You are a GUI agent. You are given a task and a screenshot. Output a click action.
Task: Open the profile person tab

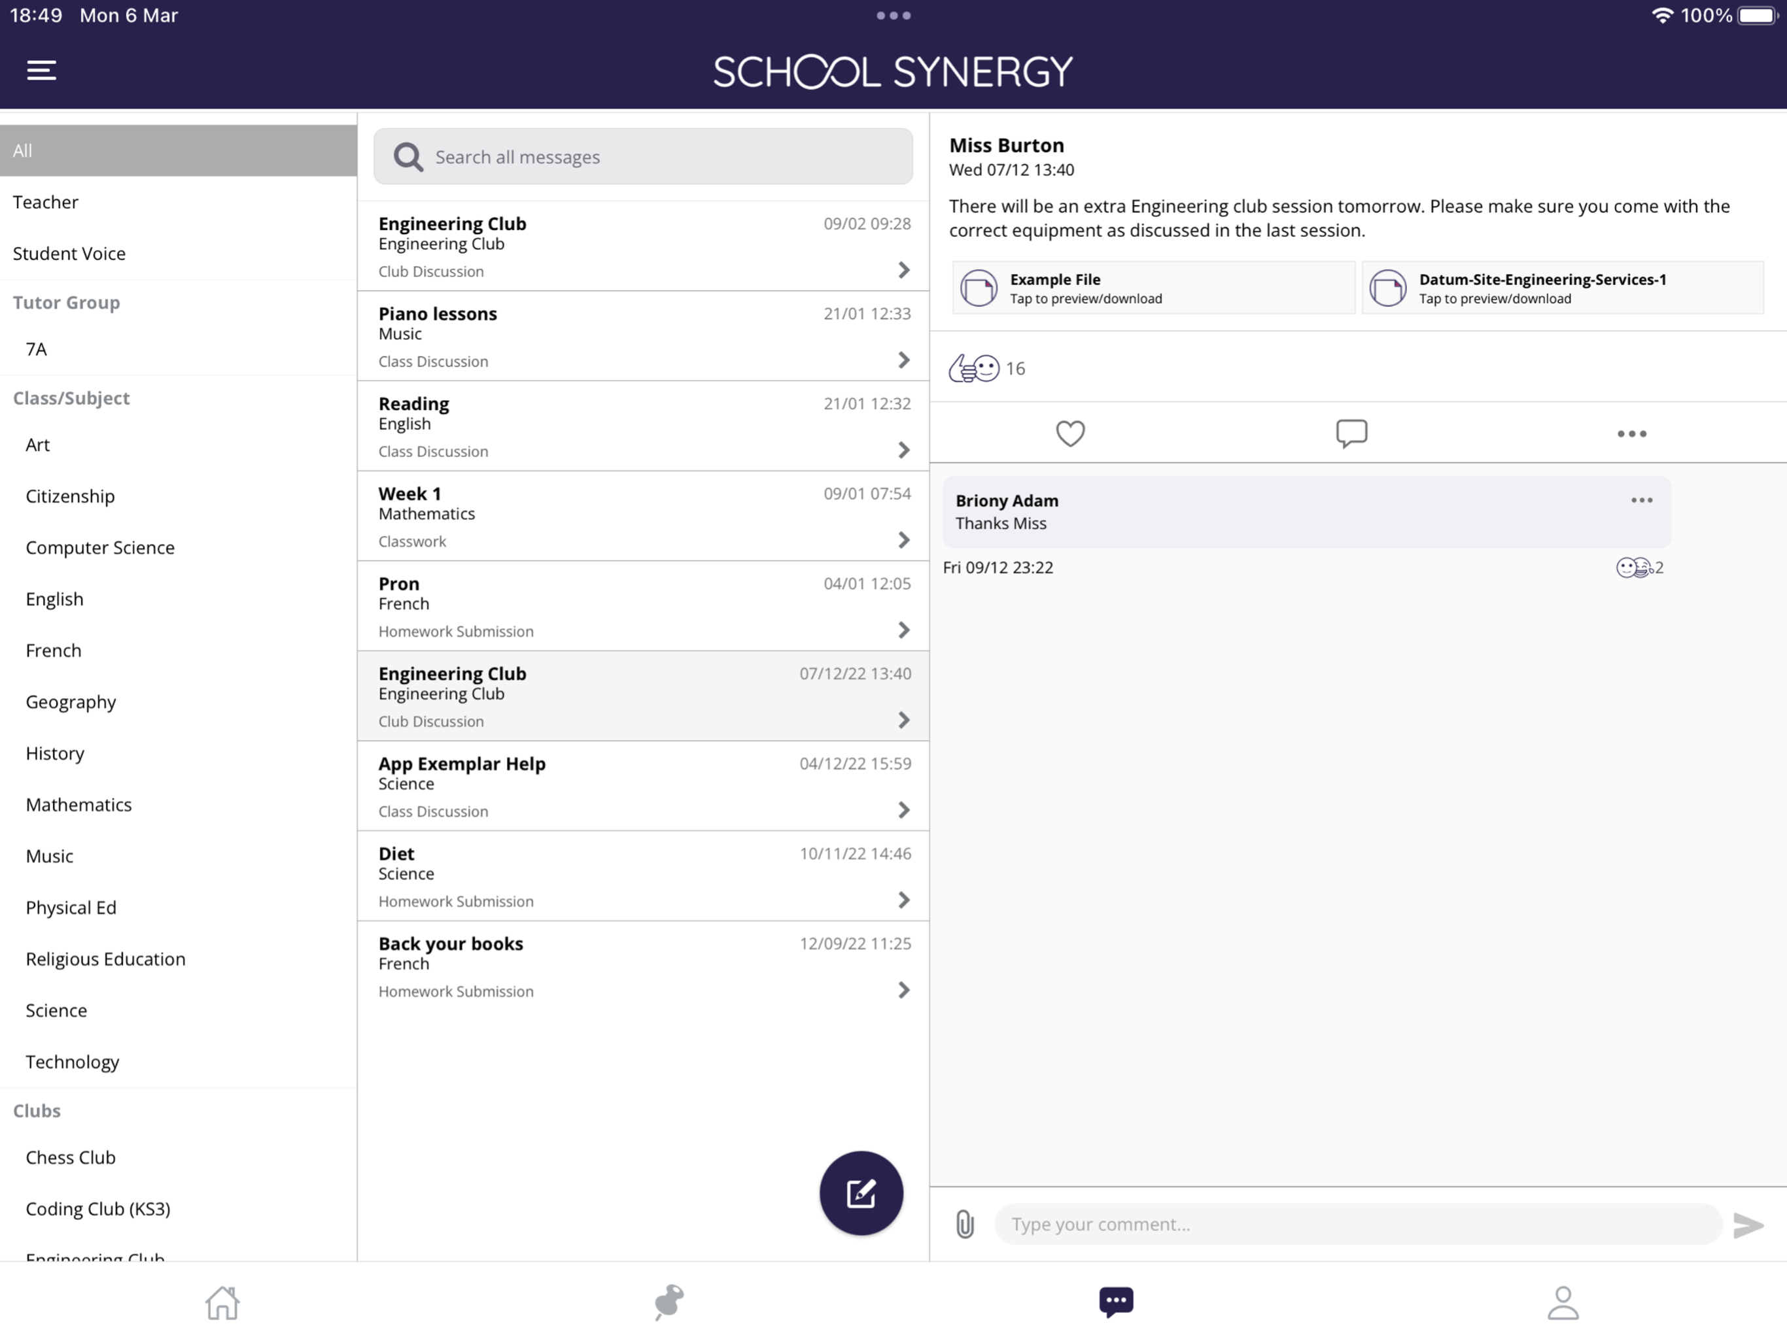1563,1302
